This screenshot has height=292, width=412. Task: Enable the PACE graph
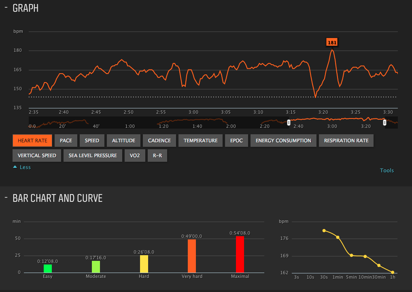click(x=66, y=141)
